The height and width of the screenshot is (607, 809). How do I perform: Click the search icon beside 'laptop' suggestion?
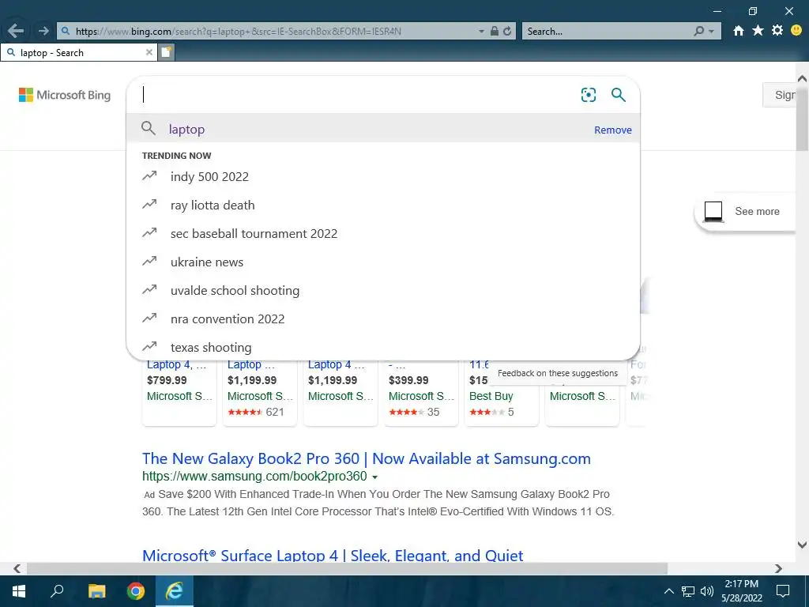coord(149,128)
